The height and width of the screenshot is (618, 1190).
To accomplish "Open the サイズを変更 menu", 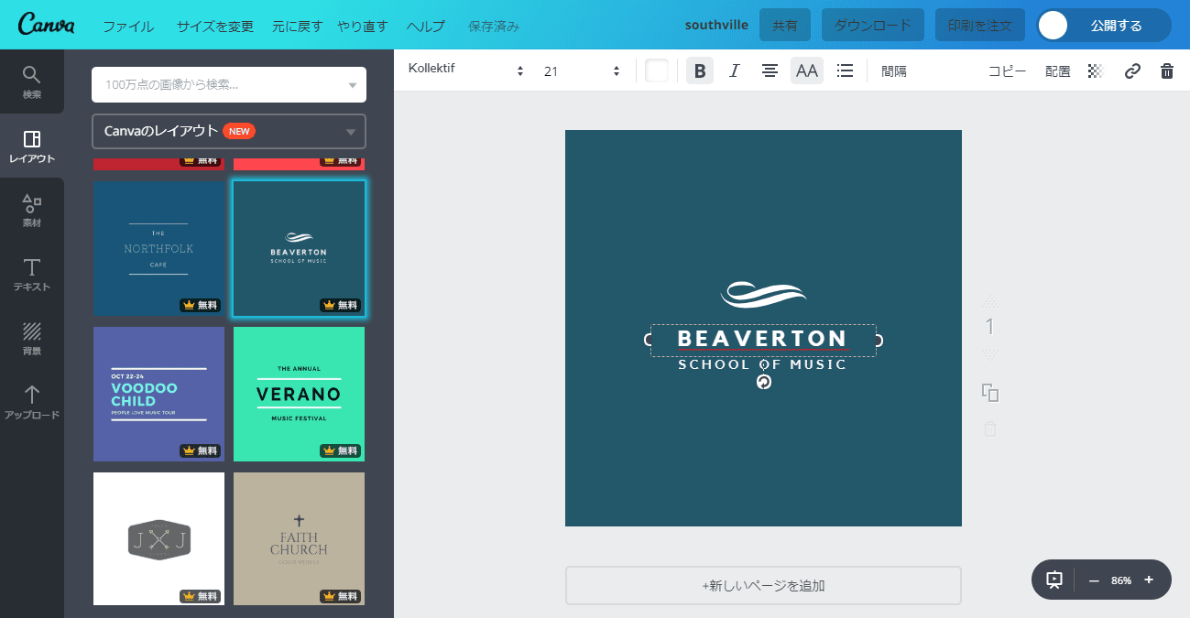I will coord(213,26).
